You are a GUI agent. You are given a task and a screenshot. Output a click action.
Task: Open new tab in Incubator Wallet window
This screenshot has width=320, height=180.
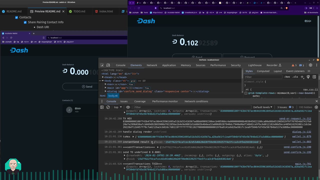pyautogui.click(x=34, y=33)
